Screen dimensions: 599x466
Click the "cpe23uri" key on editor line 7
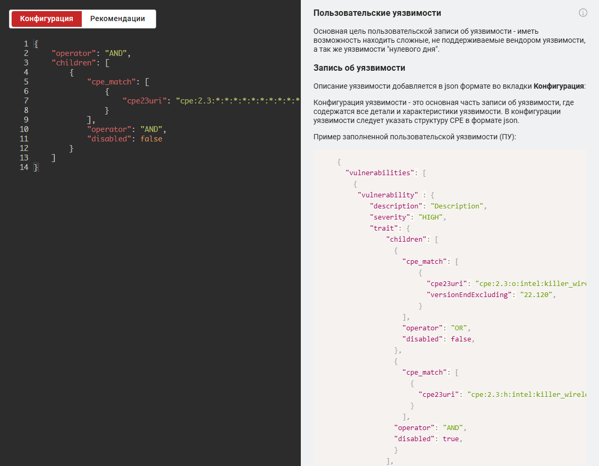(145, 101)
